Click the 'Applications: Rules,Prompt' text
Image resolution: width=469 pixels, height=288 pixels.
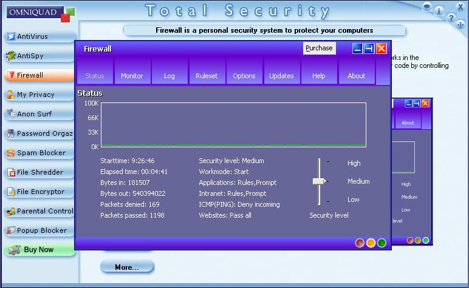238,183
